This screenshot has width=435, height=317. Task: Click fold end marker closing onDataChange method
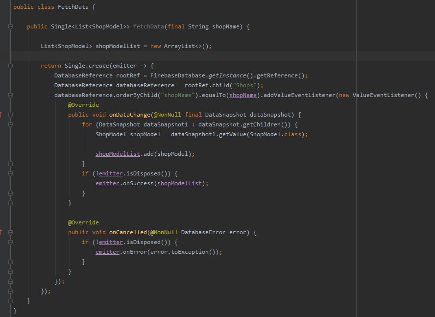click(11, 203)
